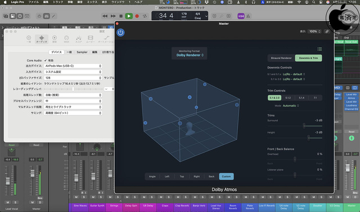Screen dimensions: 360x212
Task: Select the 5.1 & 2.0 trim control
Action: (274, 98)
